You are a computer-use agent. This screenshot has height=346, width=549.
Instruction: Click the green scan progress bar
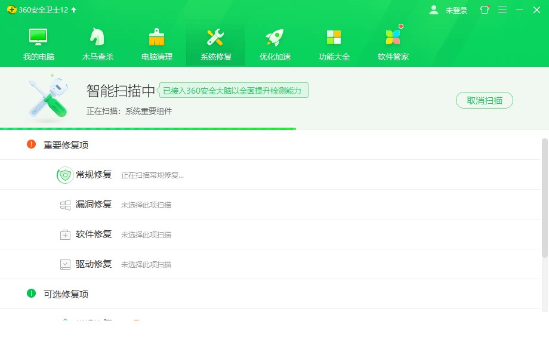[148, 127]
